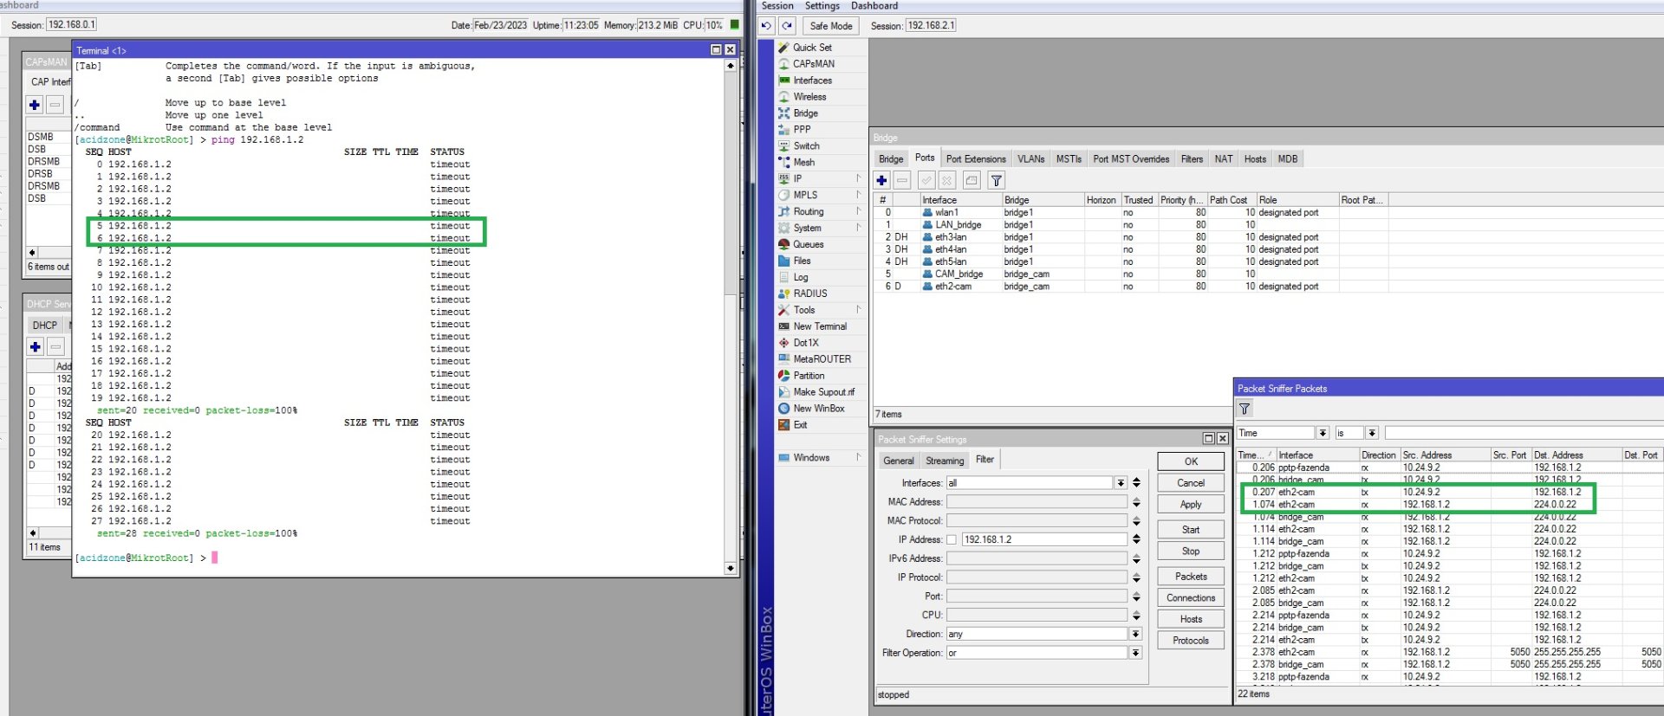Open the Filter Operation dropdown
This screenshot has width=1664, height=716.
[x=1135, y=653]
